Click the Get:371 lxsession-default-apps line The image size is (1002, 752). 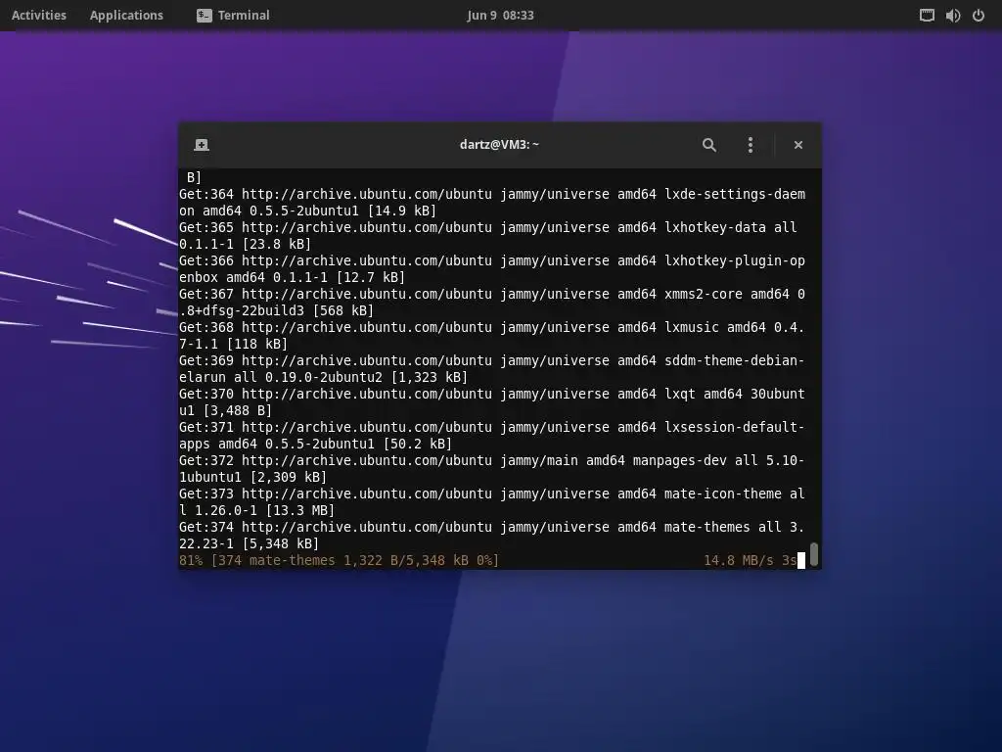pos(492,435)
